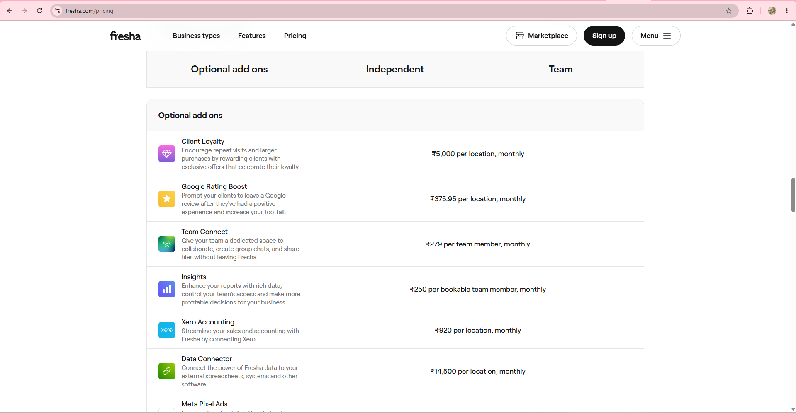Viewport: 796px width, 413px height.
Task: Open the browser extensions puzzle icon
Action: click(x=750, y=11)
